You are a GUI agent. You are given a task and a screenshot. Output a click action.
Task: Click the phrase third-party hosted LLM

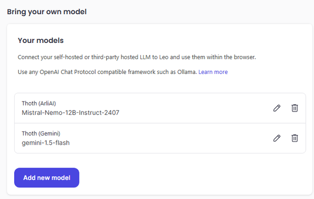[121, 57]
